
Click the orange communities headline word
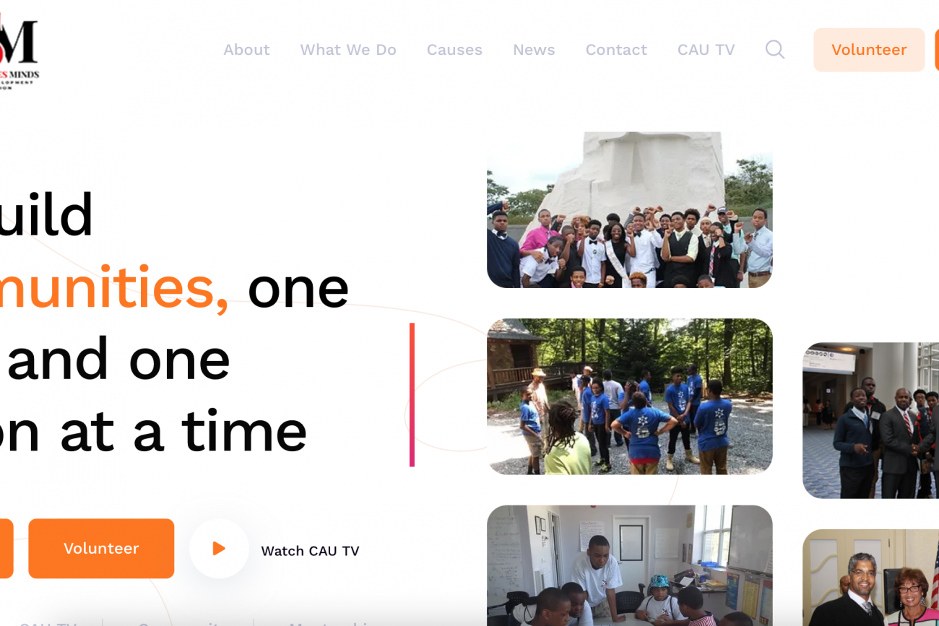pos(115,288)
